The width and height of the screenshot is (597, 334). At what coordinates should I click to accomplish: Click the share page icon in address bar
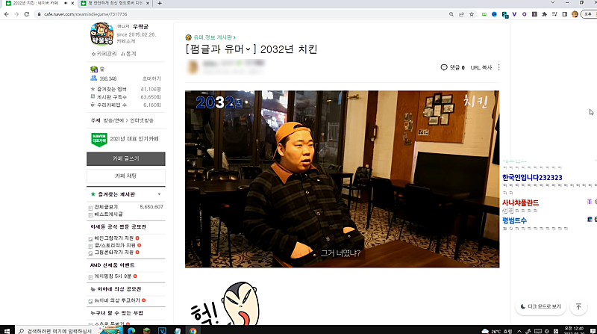461,14
